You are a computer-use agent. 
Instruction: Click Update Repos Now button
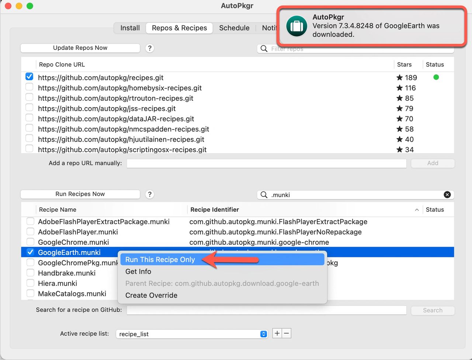pos(80,48)
